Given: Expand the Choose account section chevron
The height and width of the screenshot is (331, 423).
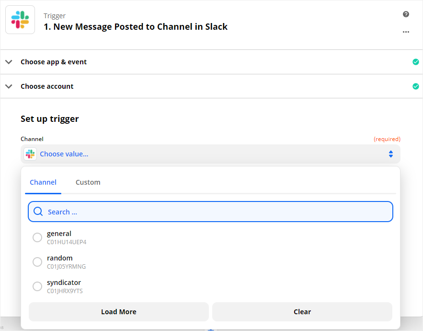Looking at the screenshot, I should coord(9,86).
